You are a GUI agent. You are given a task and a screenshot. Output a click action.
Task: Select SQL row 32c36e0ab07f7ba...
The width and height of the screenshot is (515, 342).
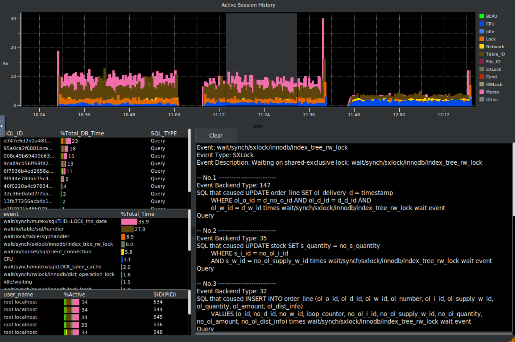pyautogui.click(x=94, y=194)
